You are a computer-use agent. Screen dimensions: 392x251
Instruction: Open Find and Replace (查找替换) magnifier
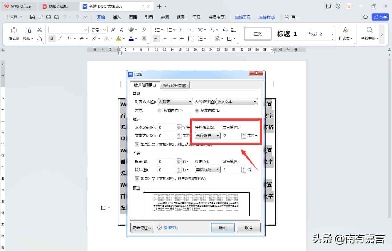pyautogui.click(x=370, y=30)
